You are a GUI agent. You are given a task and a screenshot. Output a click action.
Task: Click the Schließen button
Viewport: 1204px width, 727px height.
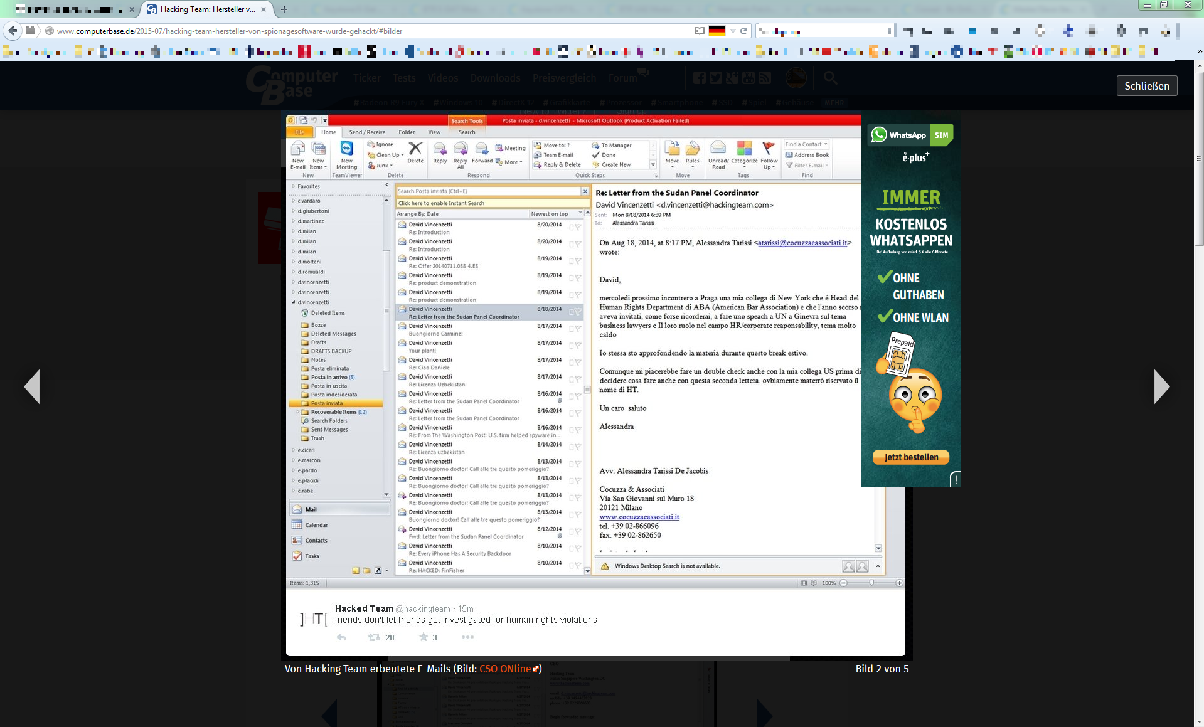point(1147,86)
